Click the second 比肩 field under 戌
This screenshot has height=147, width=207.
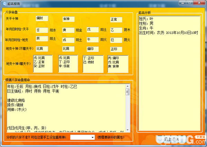68,49
